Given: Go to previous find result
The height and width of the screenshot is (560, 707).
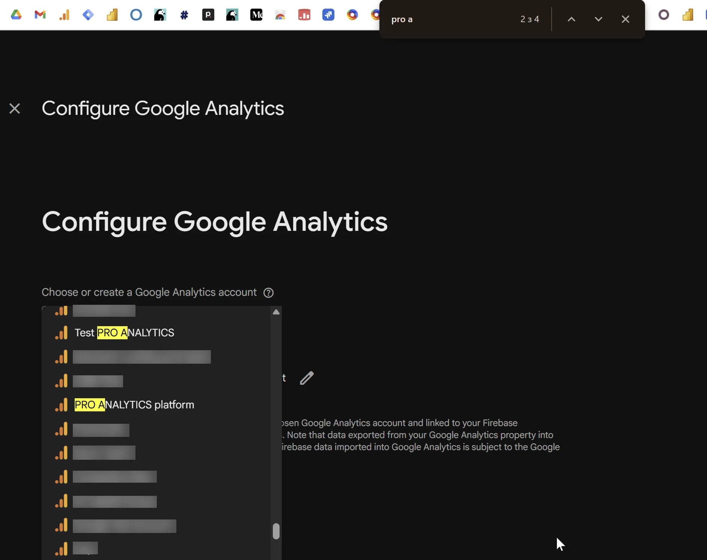Looking at the screenshot, I should point(571,19).
